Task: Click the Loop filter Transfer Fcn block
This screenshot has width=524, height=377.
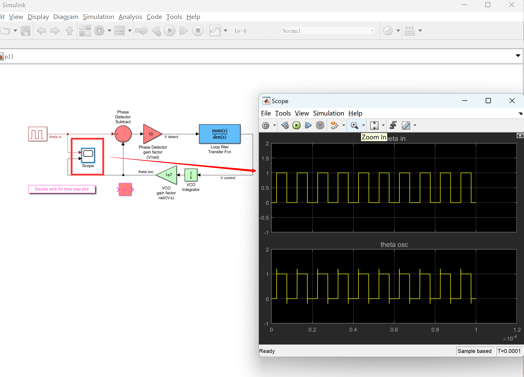Action: tap(220, 134)
